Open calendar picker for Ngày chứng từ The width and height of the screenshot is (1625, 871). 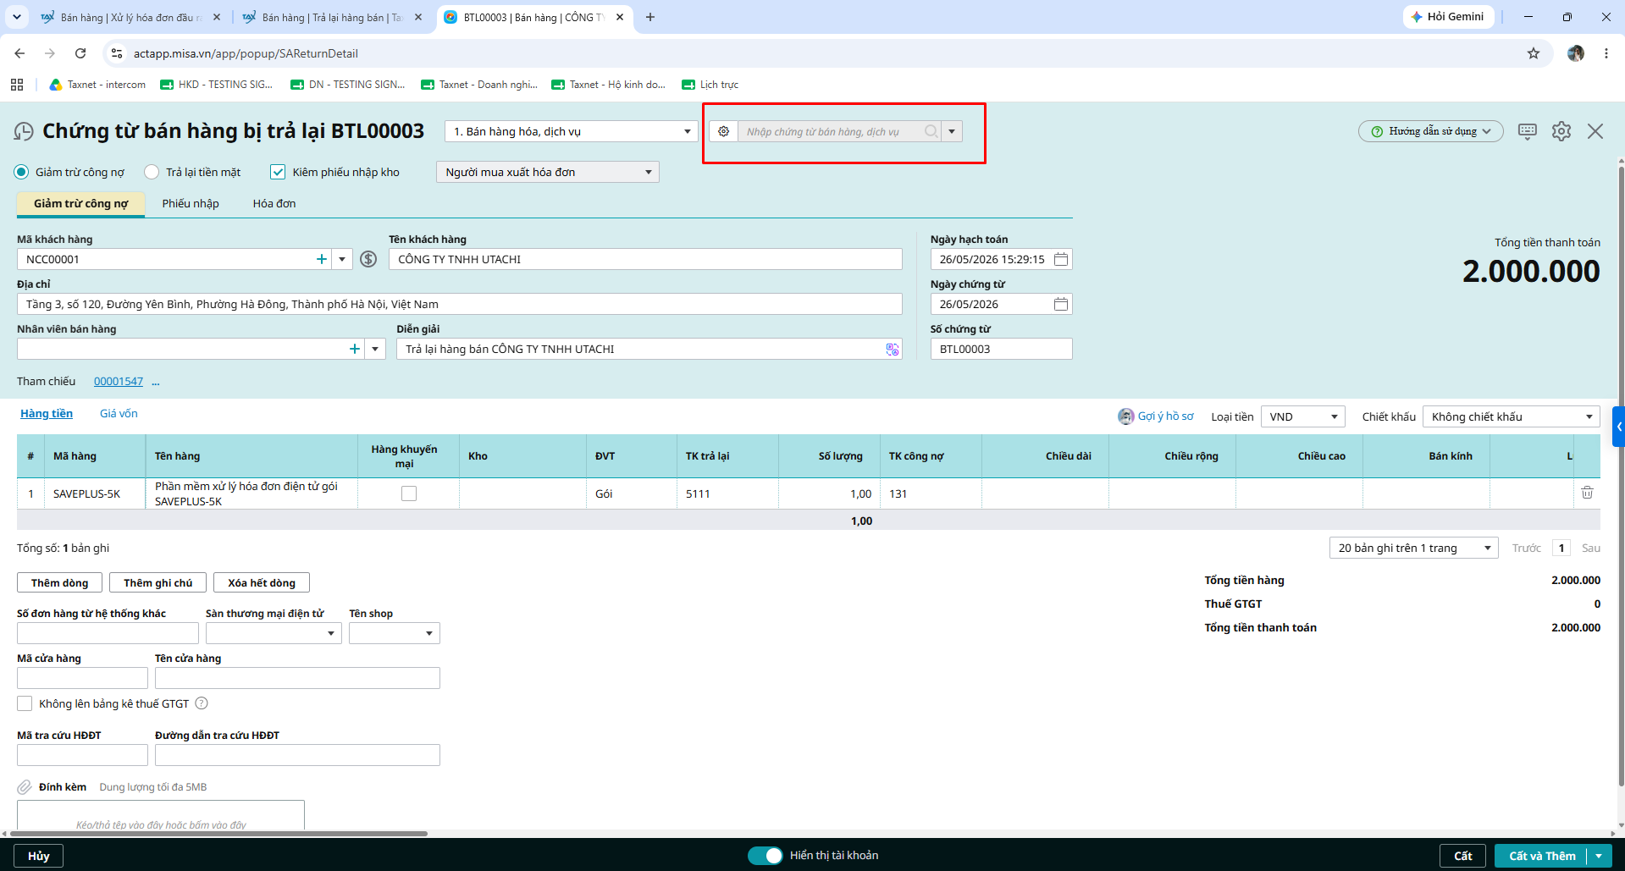(1060, 304)
